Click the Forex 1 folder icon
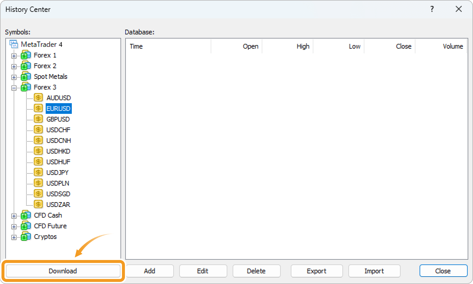The height and width of the screenshot is (284, 473). pyautogui.click(x=26, y=55)
